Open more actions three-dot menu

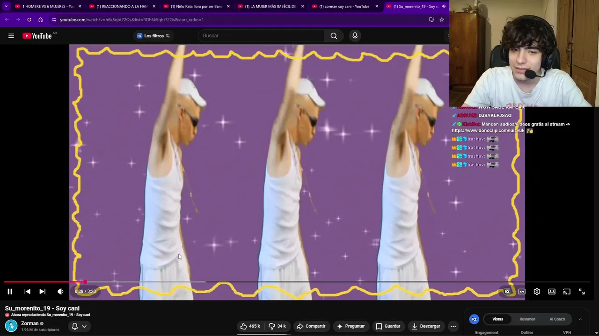pos(453,326)
